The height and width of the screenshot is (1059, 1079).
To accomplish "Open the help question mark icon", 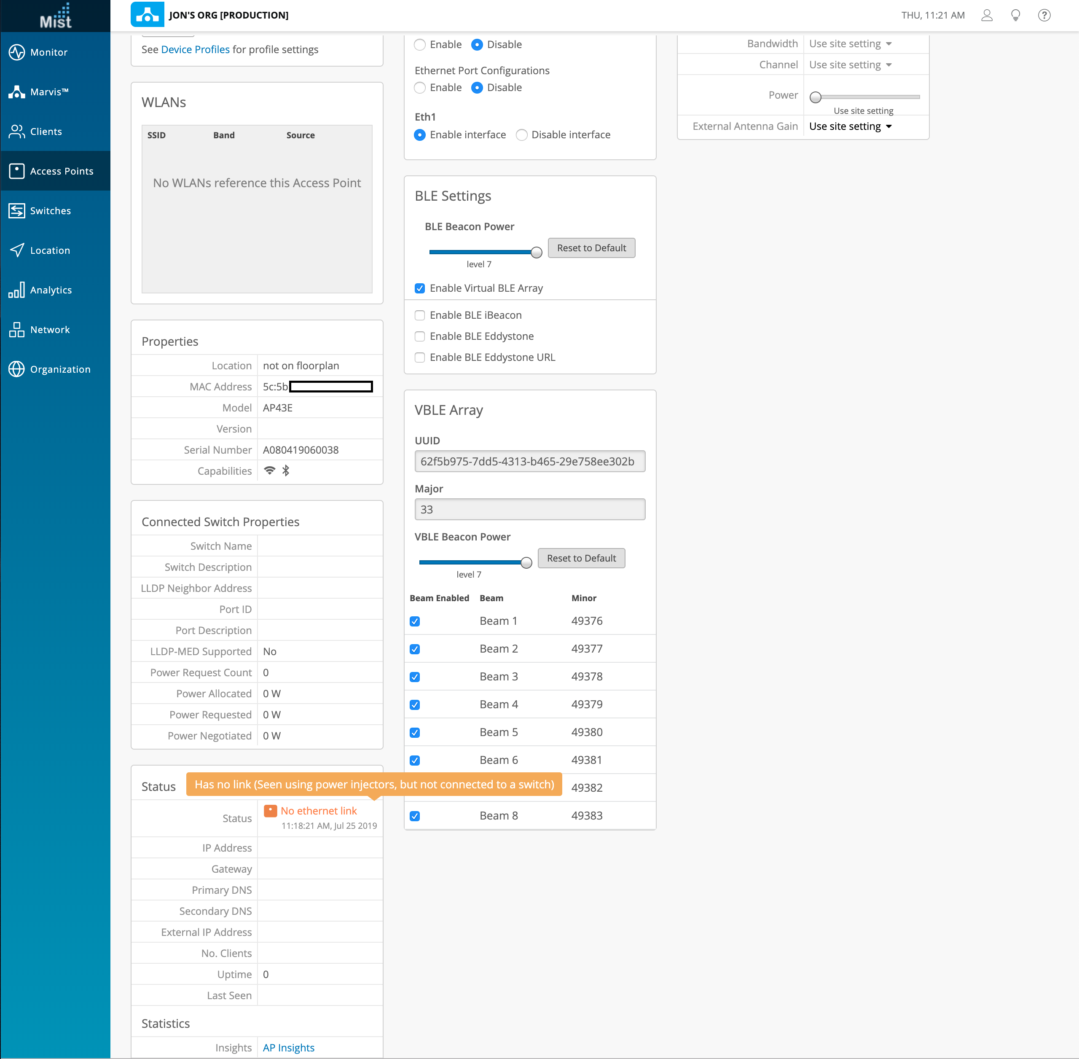I will point(1044,16).
